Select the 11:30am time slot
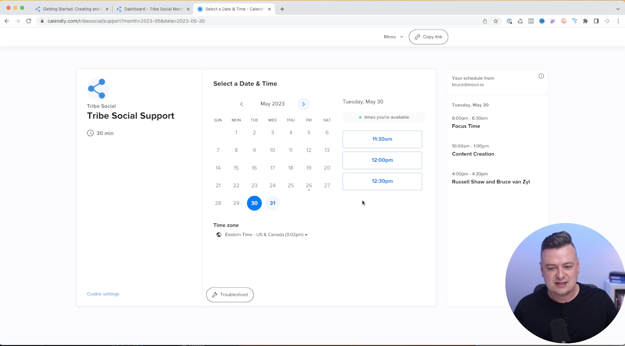Viewport: 625px width, 346px height. (382, 139)
